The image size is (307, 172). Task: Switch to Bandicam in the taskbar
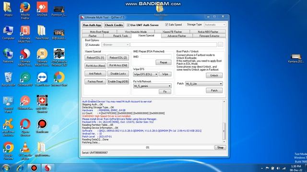coord(34,168)
